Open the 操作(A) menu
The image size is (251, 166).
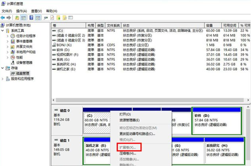coord(21,11)
